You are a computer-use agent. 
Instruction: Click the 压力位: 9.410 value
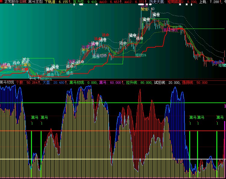(85, 2)
